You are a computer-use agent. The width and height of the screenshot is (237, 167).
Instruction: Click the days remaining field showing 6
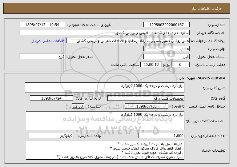point(180,65)
